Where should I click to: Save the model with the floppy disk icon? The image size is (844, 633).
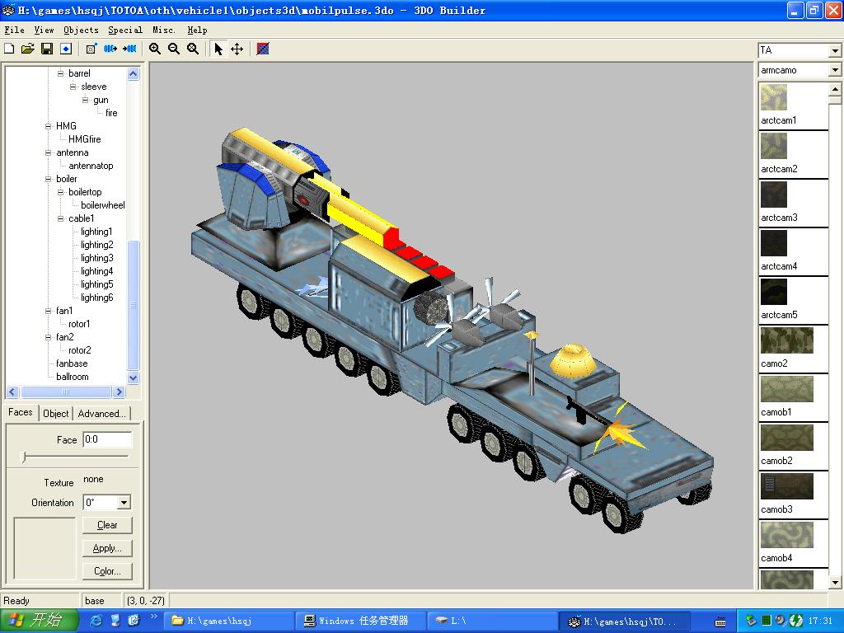pyautogui.click(x=46, y=49)
